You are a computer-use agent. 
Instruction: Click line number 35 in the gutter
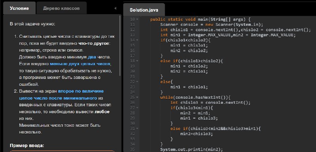(132, 149)
